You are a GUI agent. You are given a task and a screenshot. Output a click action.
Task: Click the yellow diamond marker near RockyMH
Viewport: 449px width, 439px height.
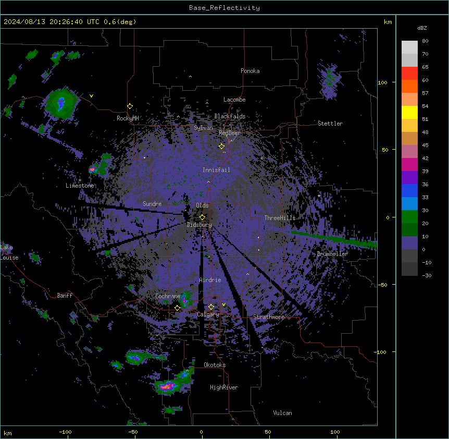130,106
